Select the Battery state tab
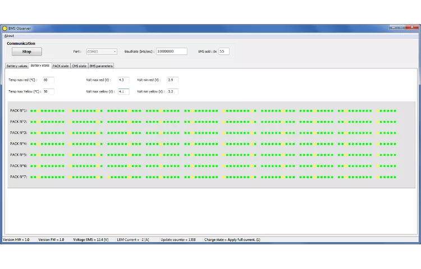This screenshot has width=421, height=269. (40, 66)
